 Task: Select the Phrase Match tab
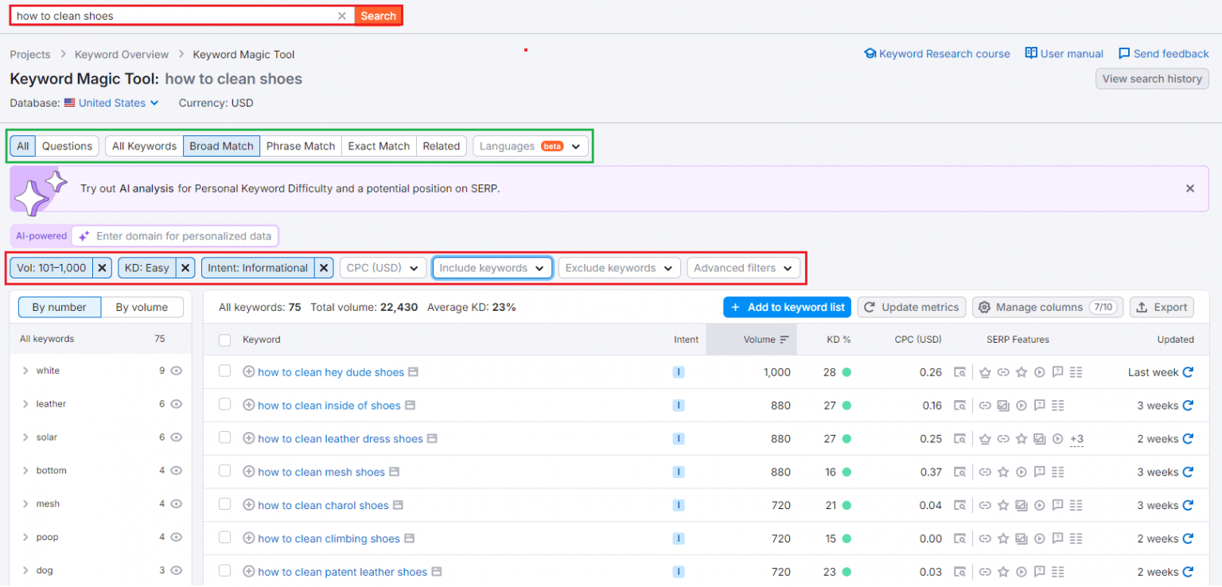point(300,146)
